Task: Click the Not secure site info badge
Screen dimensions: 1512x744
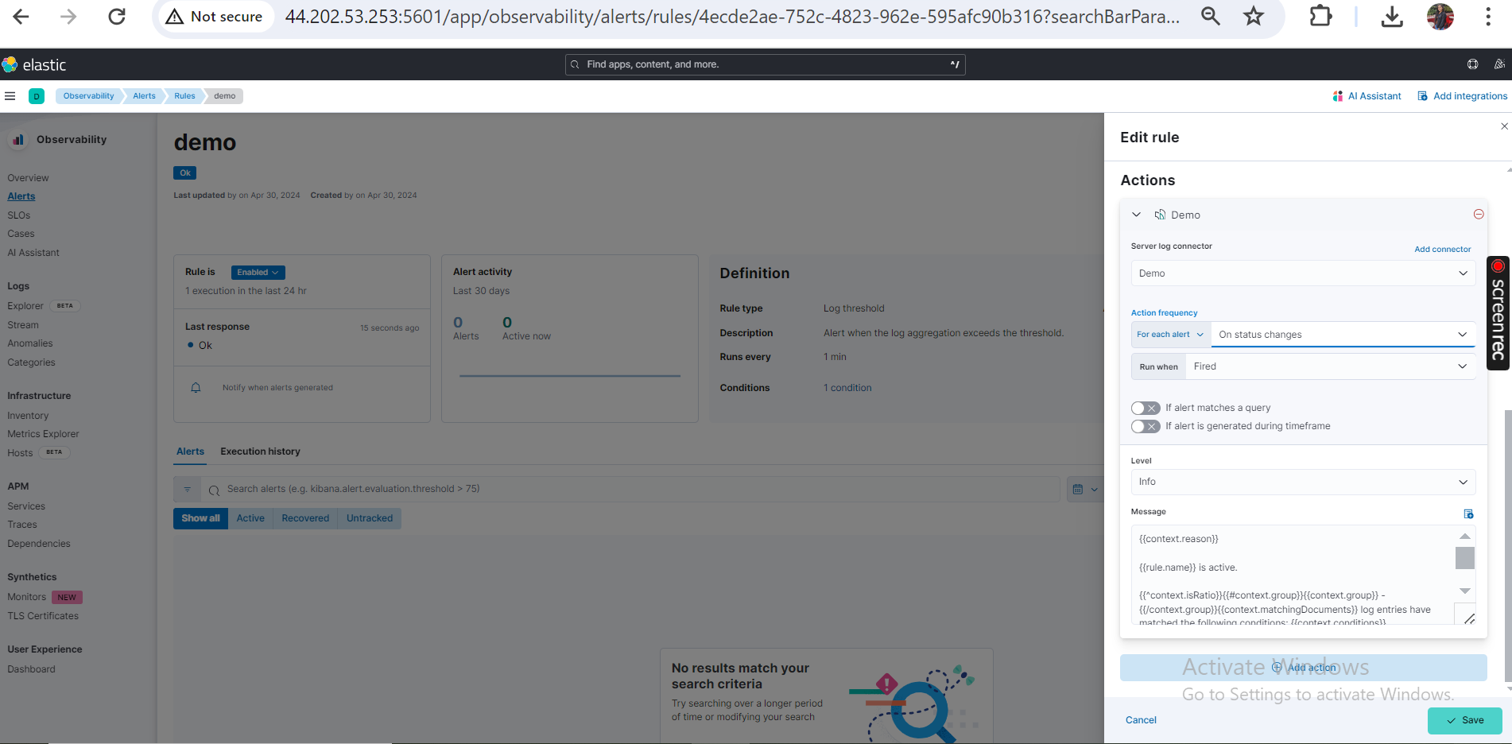Action: 215,17
